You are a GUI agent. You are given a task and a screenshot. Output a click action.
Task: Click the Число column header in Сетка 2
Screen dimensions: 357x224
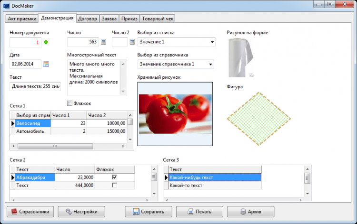tap(75, 169)
